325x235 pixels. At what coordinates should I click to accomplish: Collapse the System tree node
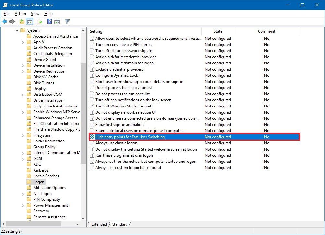(17, 30)
